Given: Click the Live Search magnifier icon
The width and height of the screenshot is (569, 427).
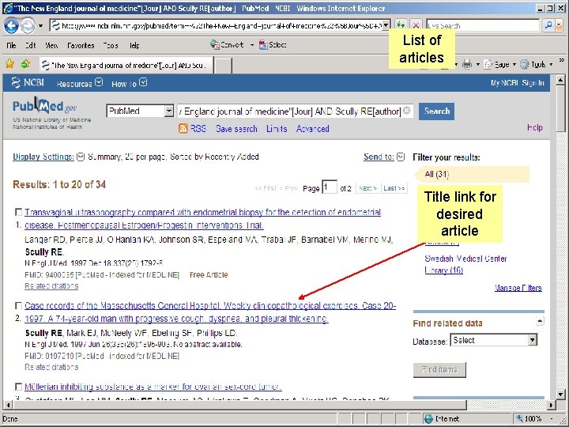Looking at the screenshot, I should click(x=548, y=25).
